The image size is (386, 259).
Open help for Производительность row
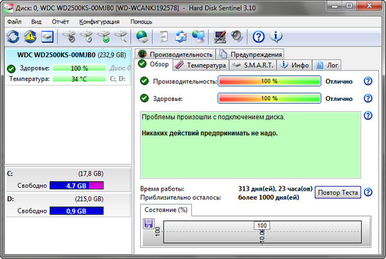pyautogui.click(x=368, y=81)
